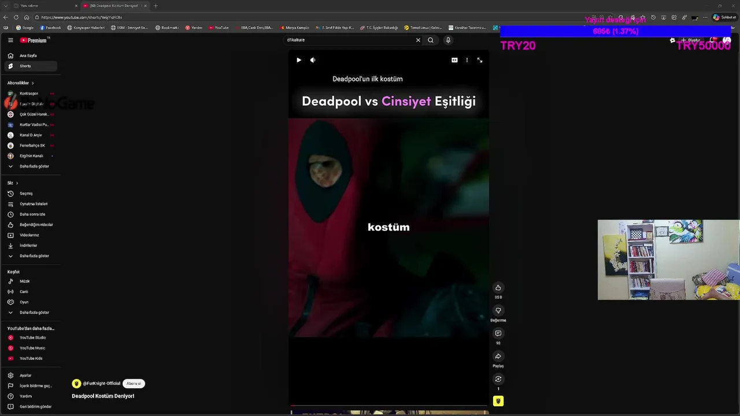Open the Yandex bookmark
740x416 pixels.
coord(194,28)
